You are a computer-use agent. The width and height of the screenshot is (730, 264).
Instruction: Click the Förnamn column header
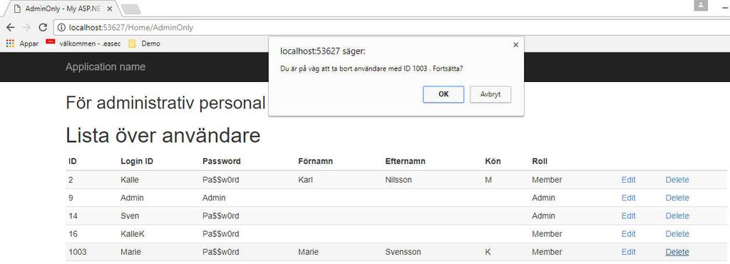point(315,161)
